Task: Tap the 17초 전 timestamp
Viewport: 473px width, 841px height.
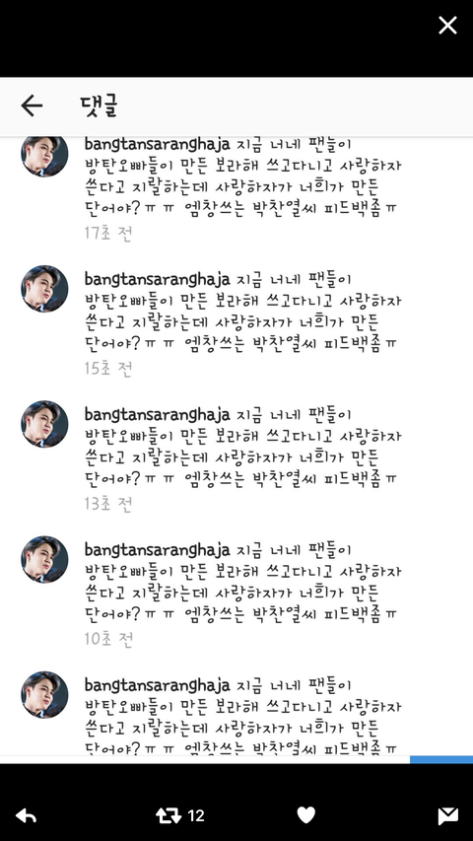Action: [108, 234]
